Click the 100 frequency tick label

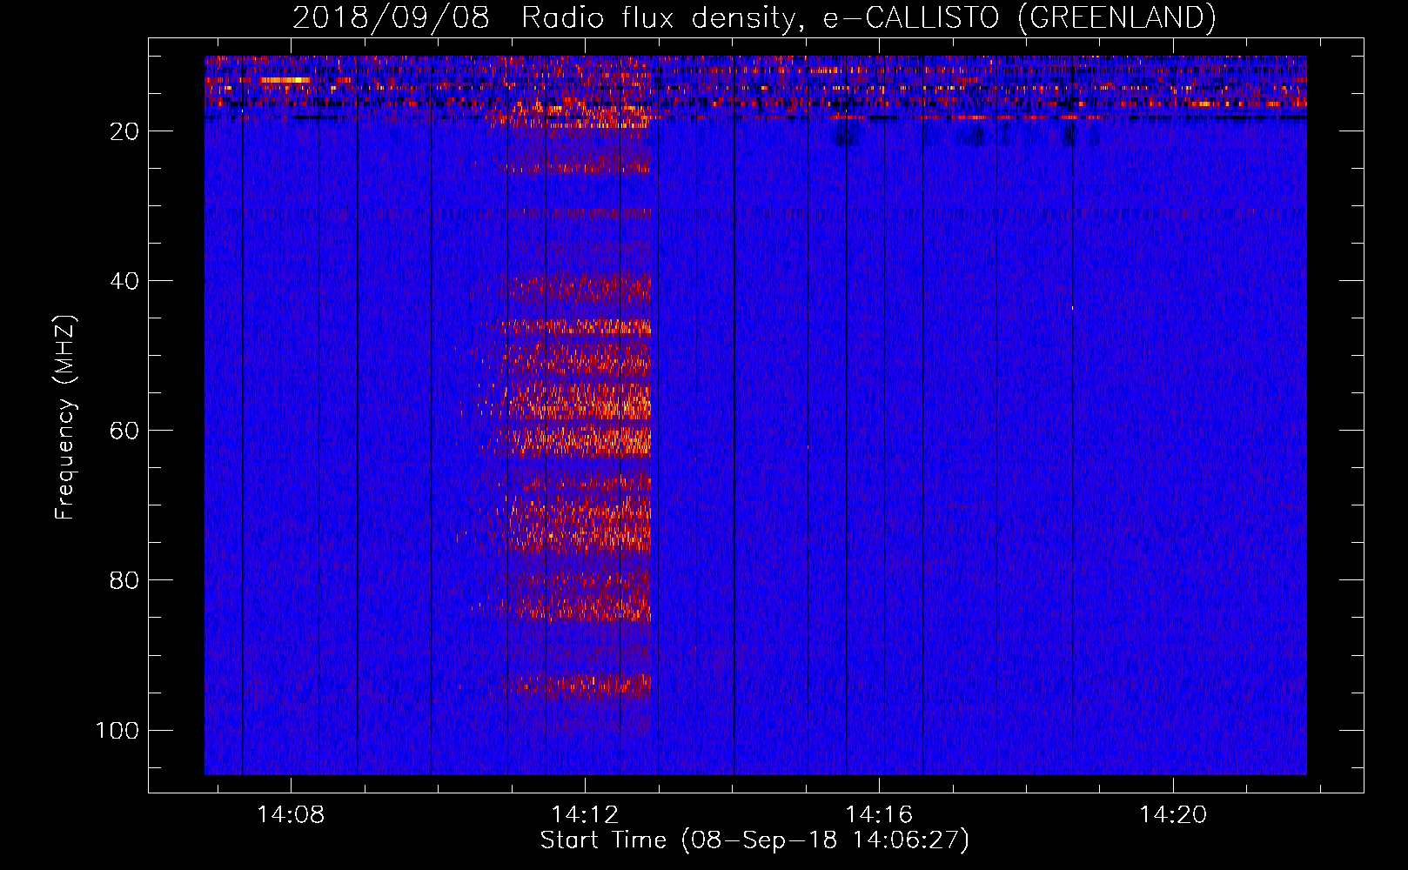117,730
